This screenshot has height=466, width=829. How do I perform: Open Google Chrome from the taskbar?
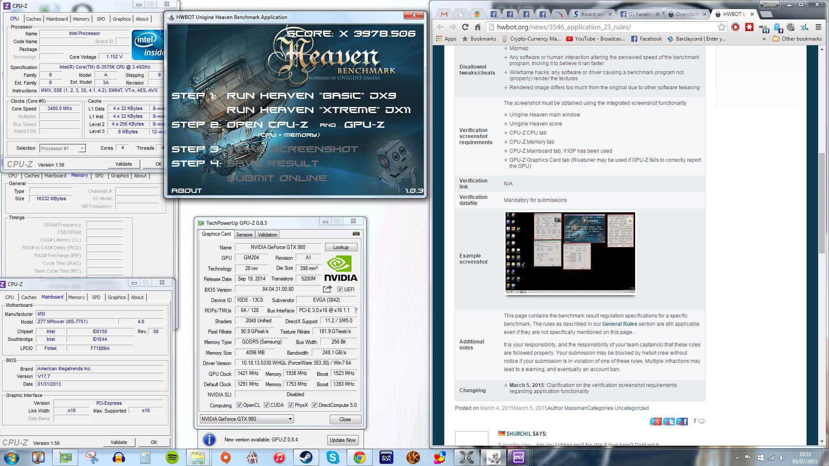[x=359, y=457]
